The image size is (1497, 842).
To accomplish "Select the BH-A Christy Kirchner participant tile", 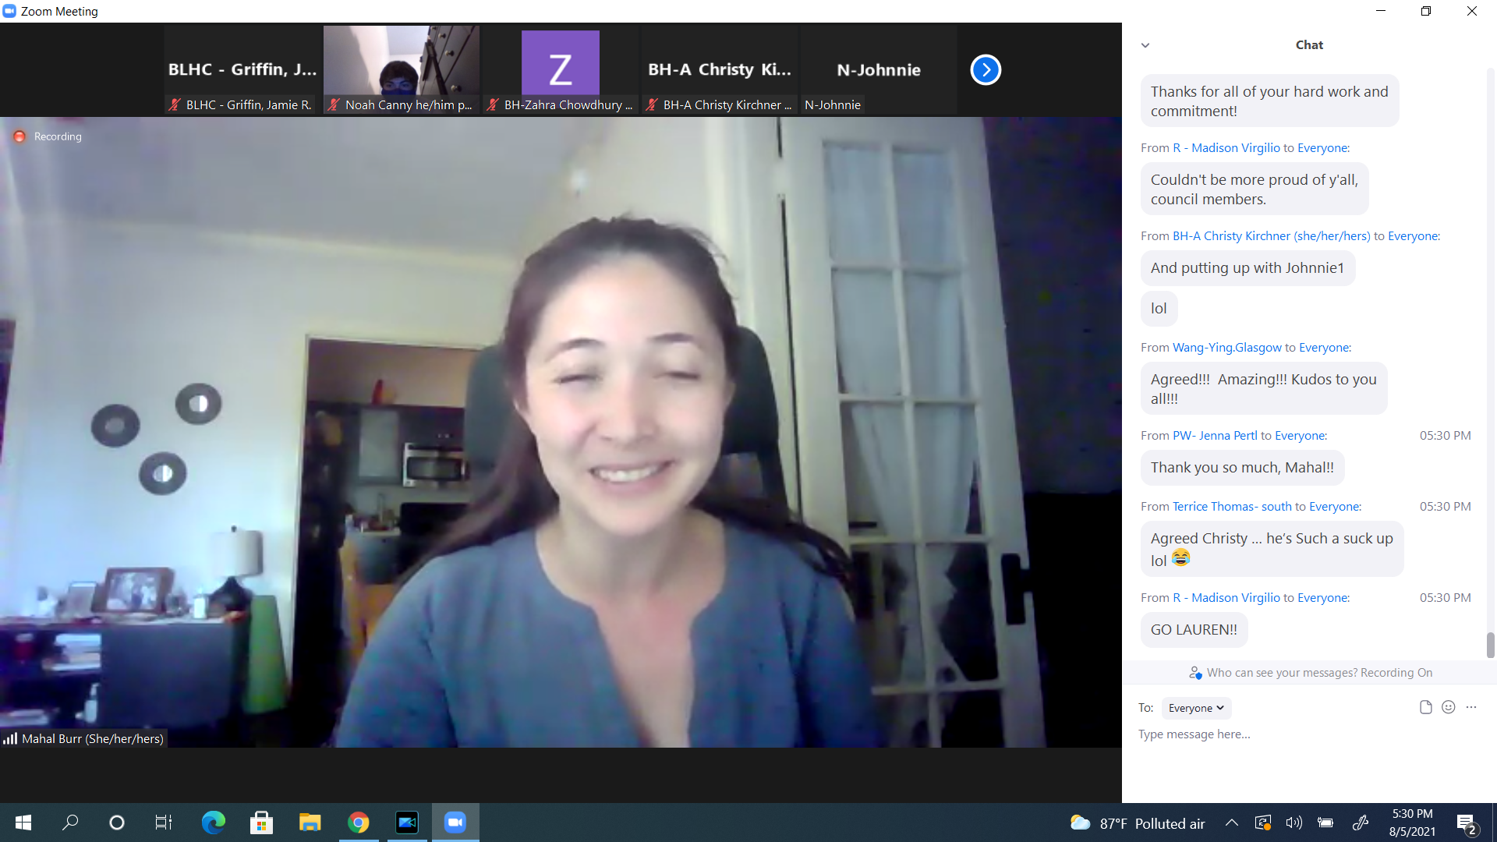I will (720, 70).
